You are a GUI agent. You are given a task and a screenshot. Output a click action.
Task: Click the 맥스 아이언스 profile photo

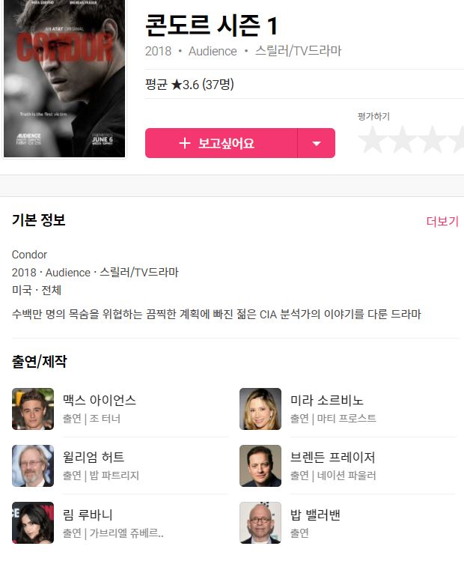tap(33, 409)
